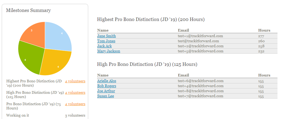Click the blue pie chart slice

[x=59, y=36]
